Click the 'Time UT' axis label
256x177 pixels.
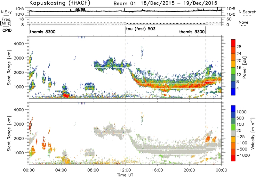click(x=125, y=175)
